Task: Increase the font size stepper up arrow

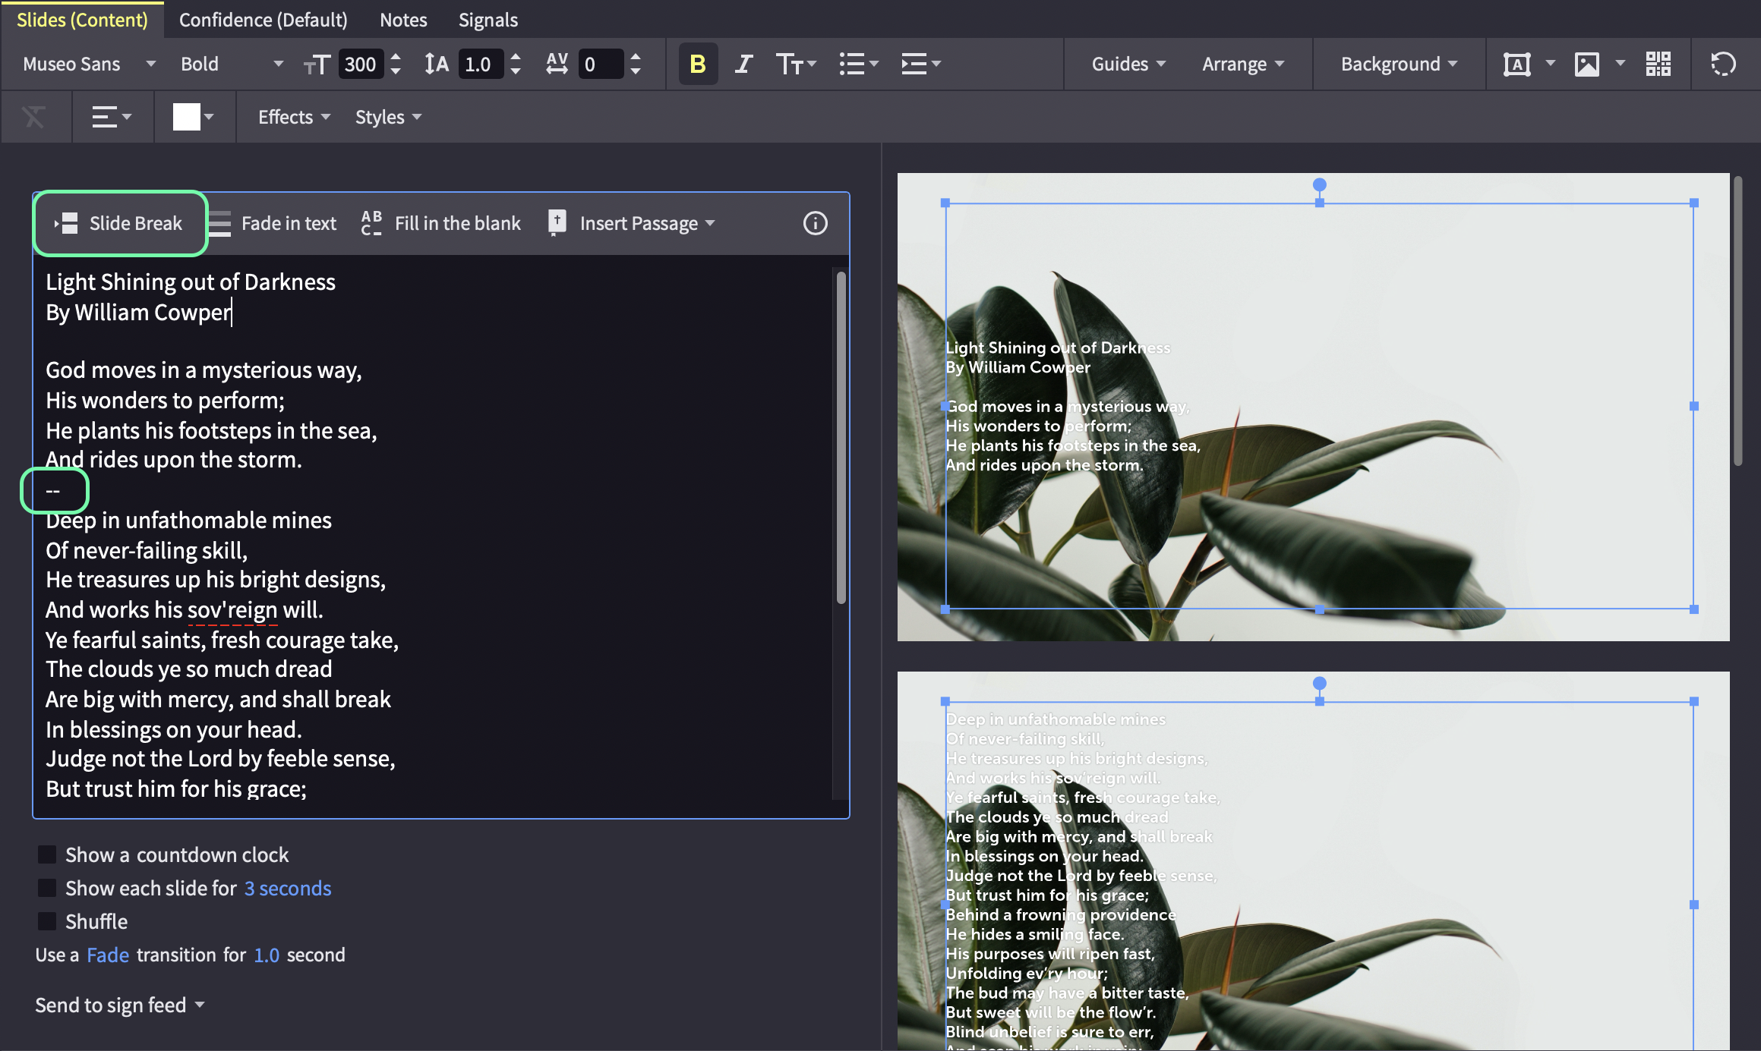Action: [x=396, y=56]
